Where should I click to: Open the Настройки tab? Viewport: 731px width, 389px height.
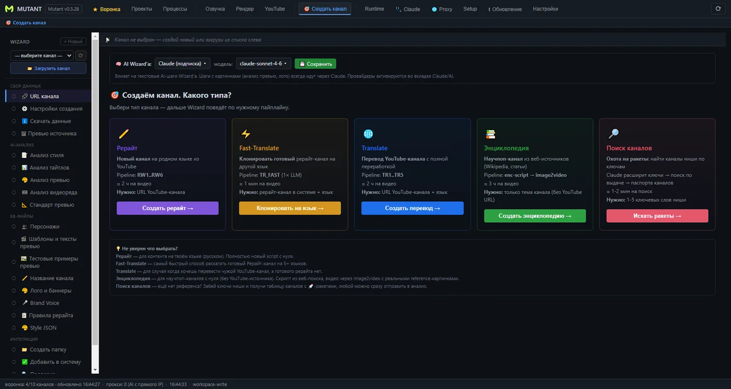click(x=546, y=9)
